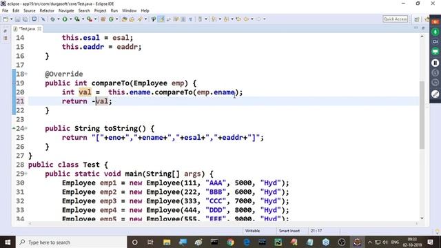
Task: Collapse the @Override fold at line 18
Action: [x=26, y=74]
